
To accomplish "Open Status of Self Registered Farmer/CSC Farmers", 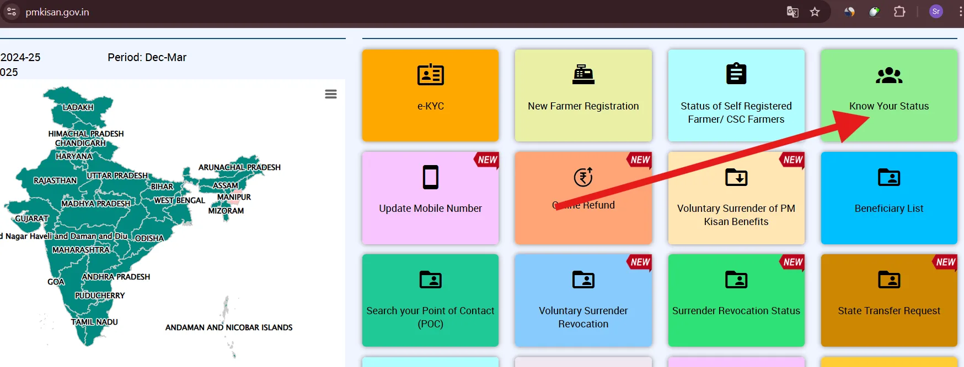I will coord(736,113).
